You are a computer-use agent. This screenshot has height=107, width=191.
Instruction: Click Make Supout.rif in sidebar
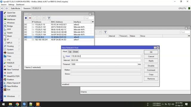(13, 83)
